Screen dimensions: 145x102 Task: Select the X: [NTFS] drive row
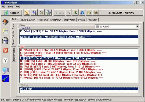pos(79,75)
